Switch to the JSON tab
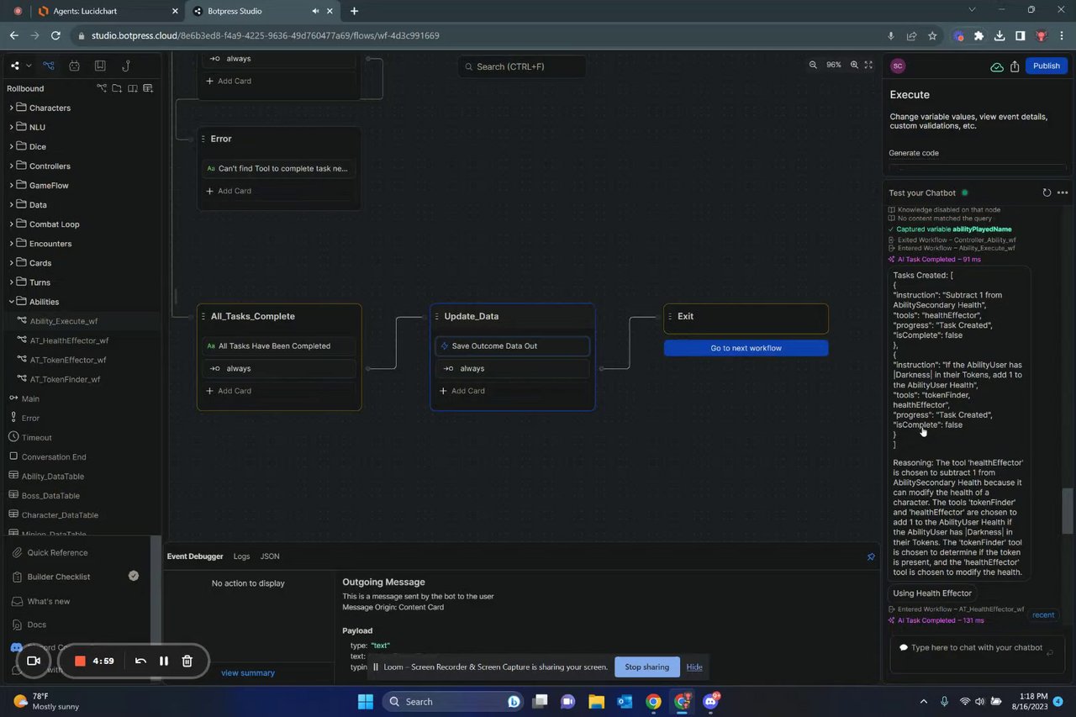The width and height of the screenshot is (1076, 717). 269,556
